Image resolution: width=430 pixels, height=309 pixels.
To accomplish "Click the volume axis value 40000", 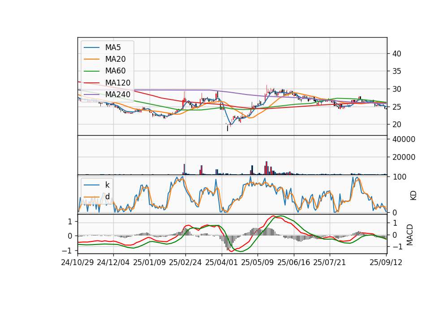I will [x=404, y=139].
